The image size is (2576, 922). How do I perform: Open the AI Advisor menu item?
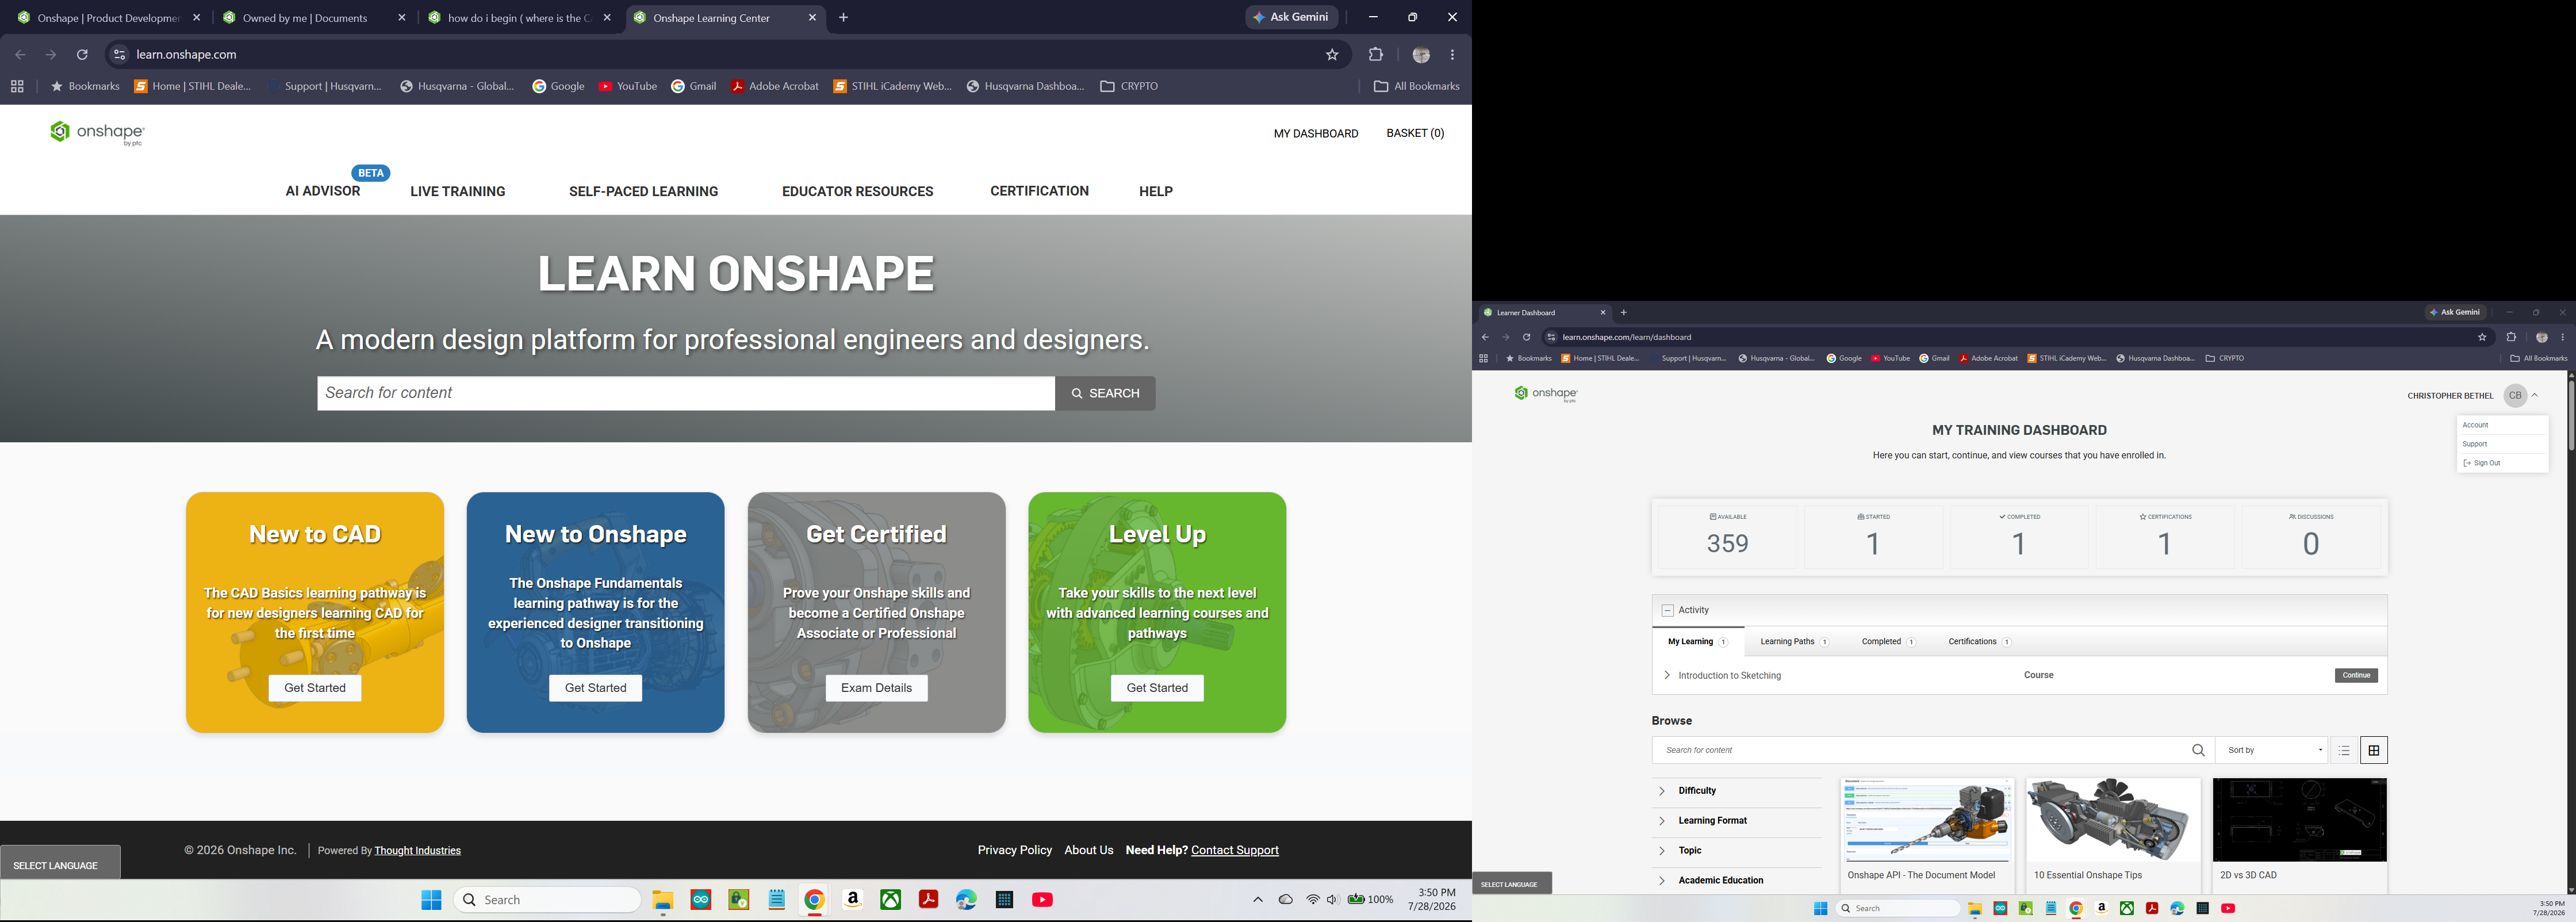tap(323, 191)
